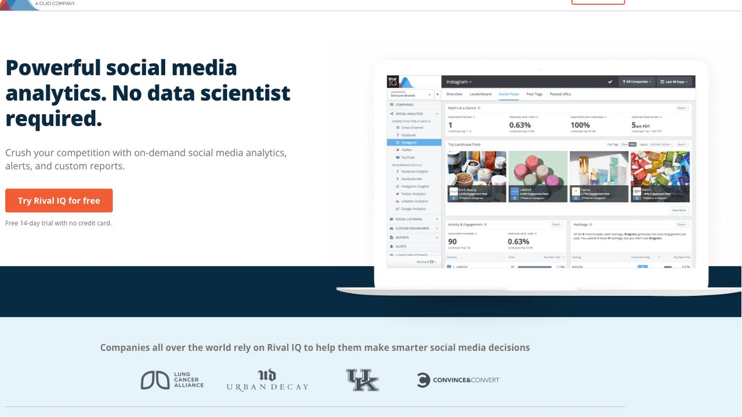This screenshot has width=742, height=417.
Task: Click info icon next to Activity & Engagement
Action: tap(485, 225)
